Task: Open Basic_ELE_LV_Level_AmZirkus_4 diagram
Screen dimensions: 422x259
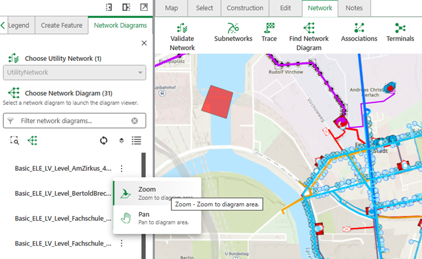Action: click(63, 169)
